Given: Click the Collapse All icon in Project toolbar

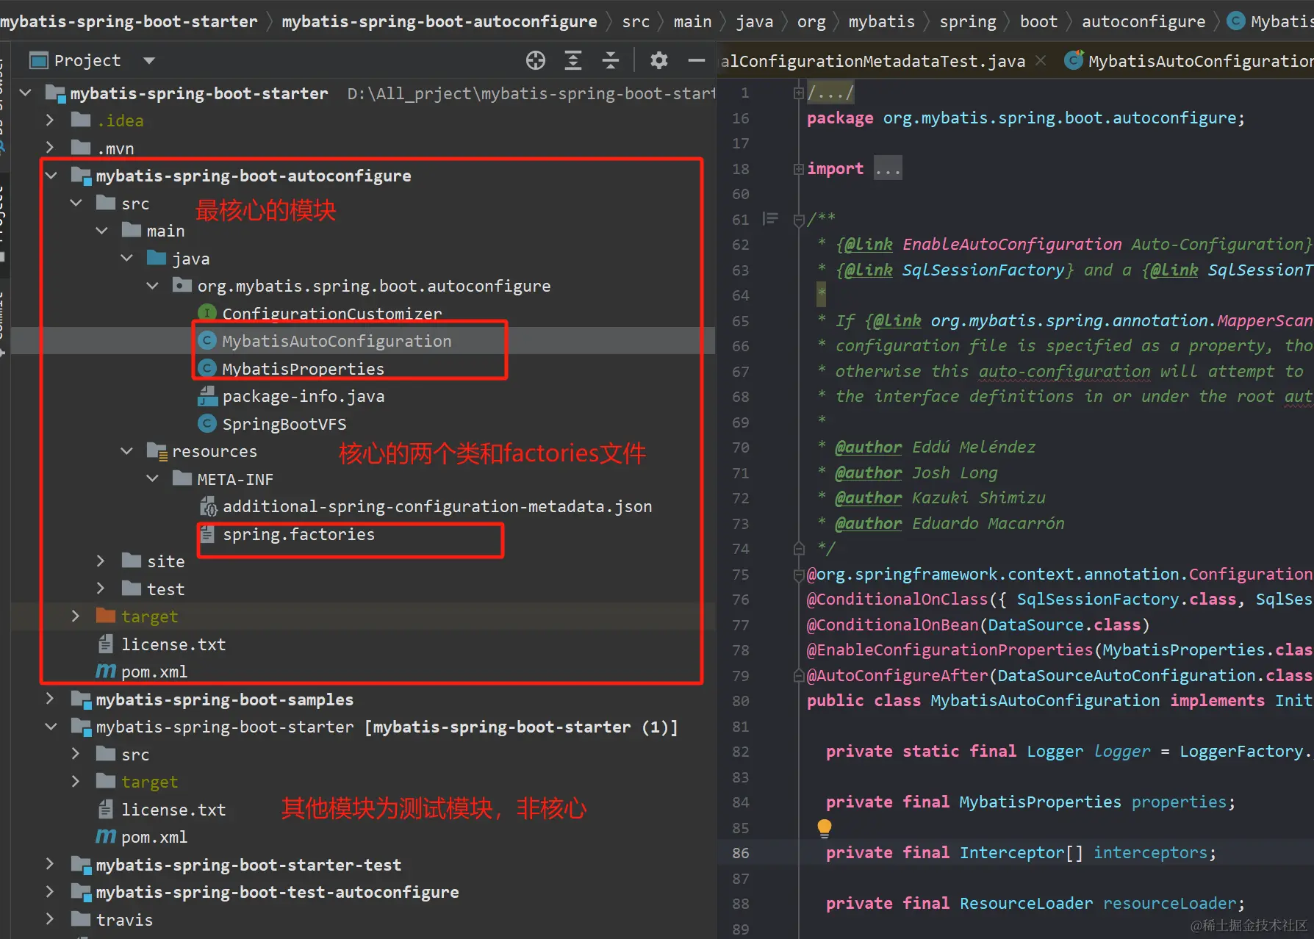Looking at the screenshot, I should (611, 60).
